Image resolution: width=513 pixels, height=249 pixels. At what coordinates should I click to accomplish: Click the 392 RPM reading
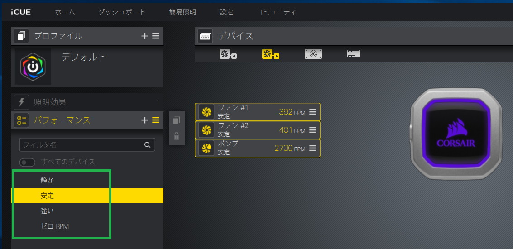click(292, 112)
